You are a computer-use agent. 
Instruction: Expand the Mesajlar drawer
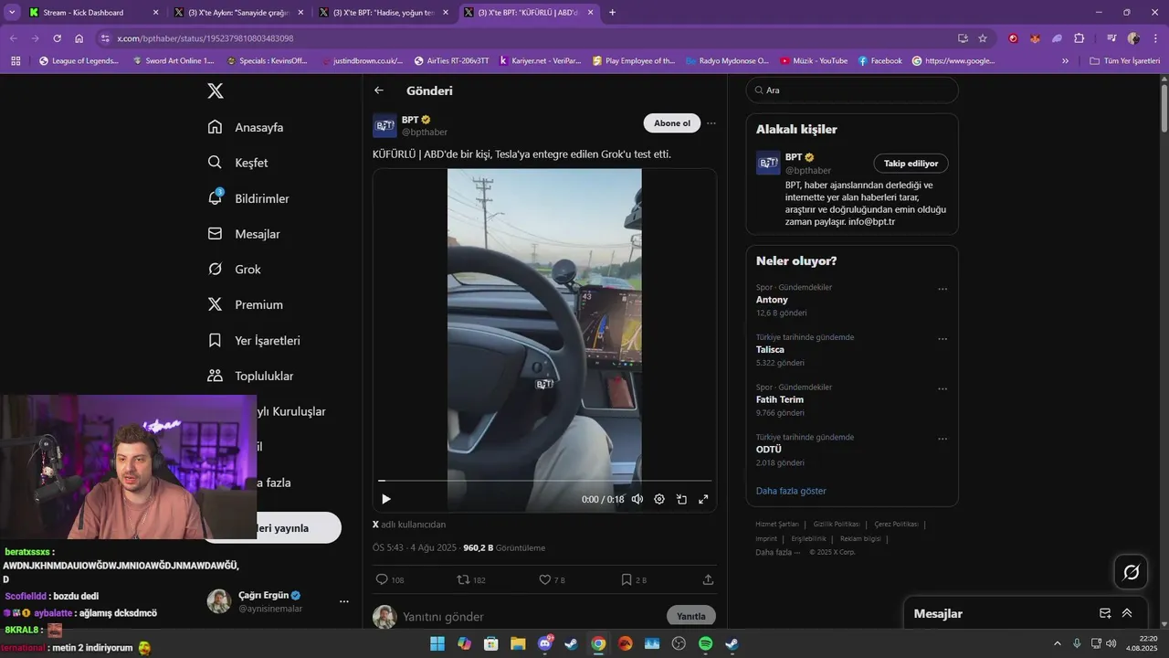pyautogui.click(x=1127, y=613)
